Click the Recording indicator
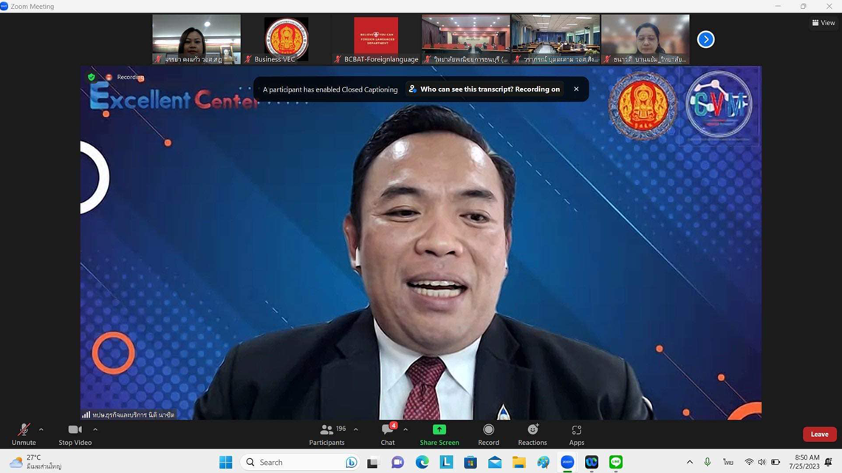 pos(125,78)
